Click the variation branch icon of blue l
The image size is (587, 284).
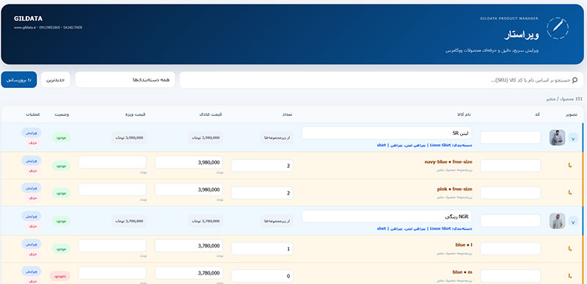tap(570, 249)
